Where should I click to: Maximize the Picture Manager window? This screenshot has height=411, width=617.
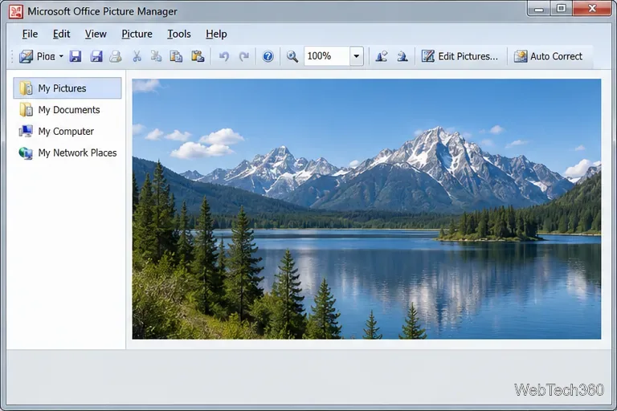(x=561, y=9)
